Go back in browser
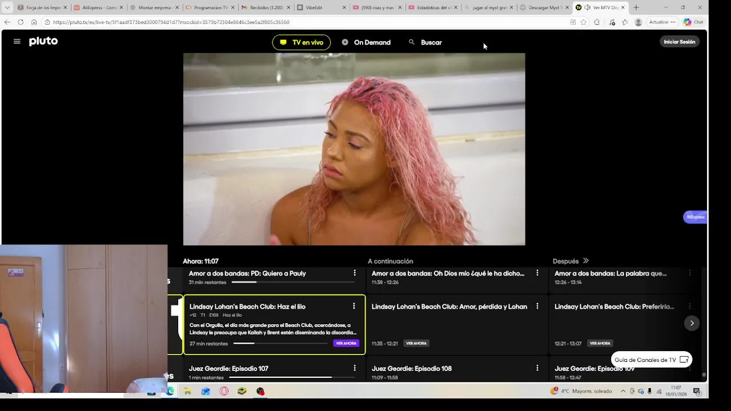 (7, 22)
